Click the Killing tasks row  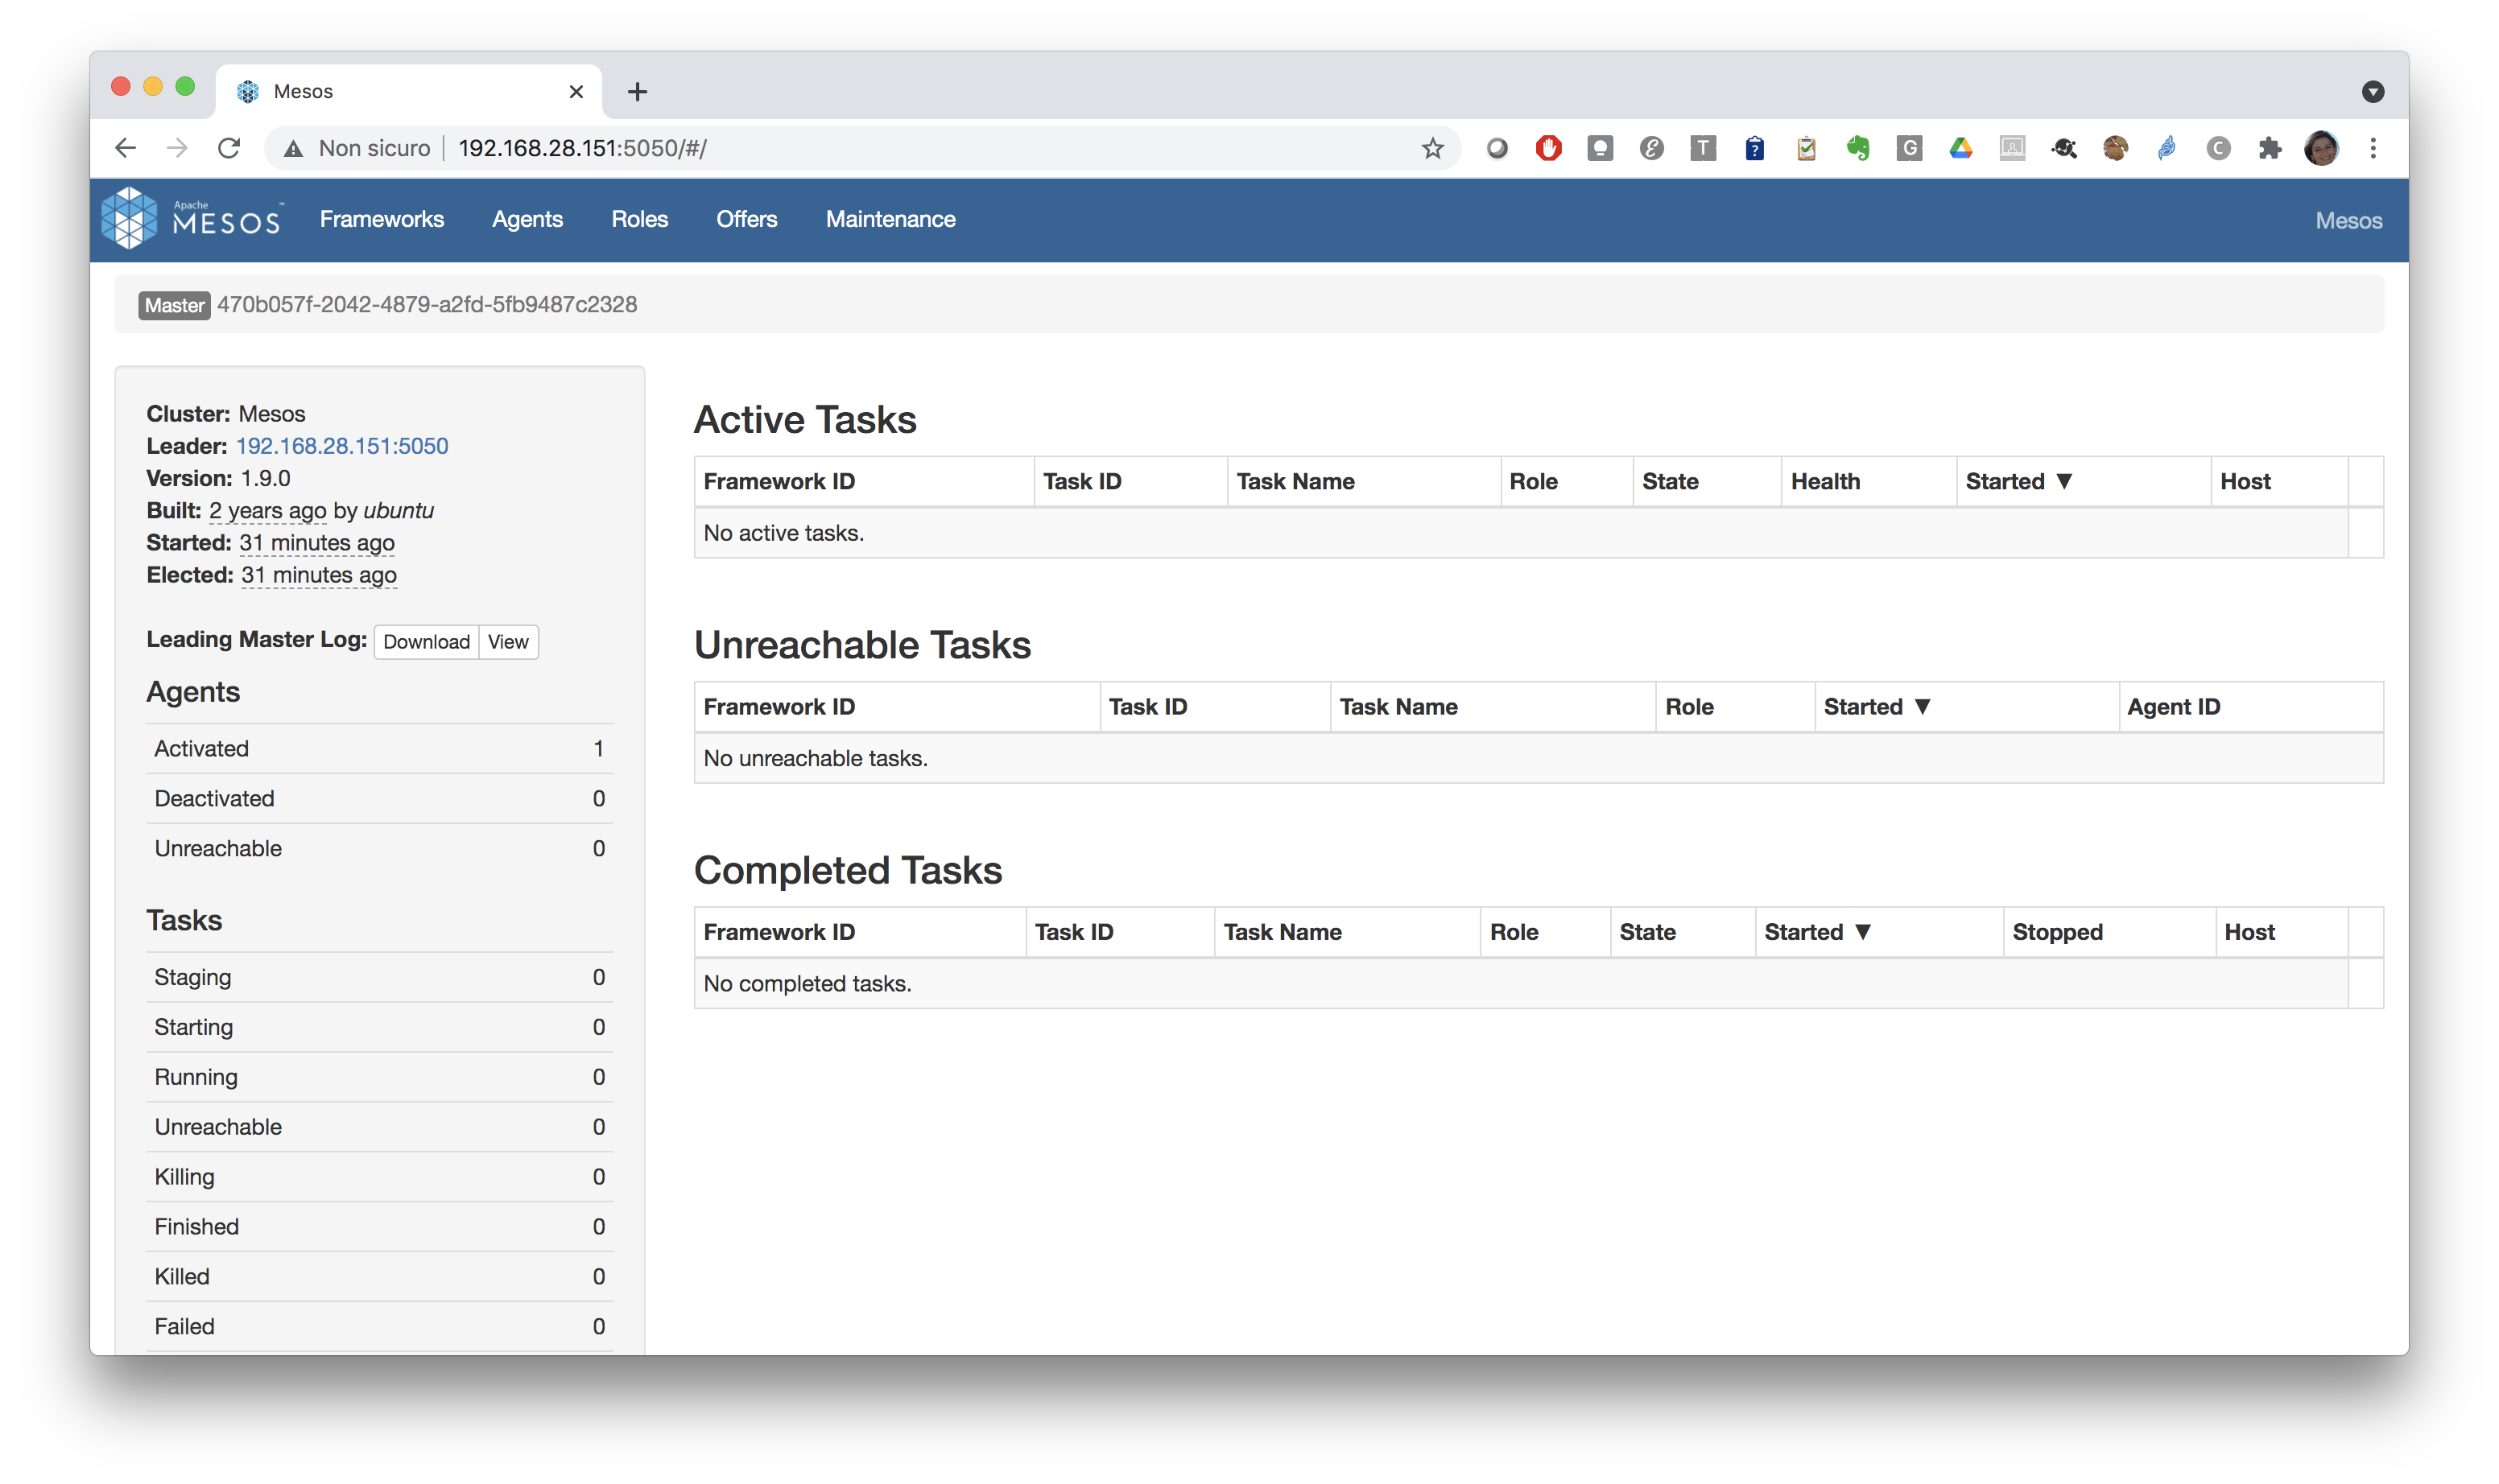coord(379,1177)
